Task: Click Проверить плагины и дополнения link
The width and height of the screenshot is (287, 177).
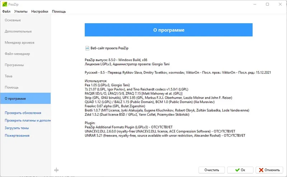Action: coord(28,120)
